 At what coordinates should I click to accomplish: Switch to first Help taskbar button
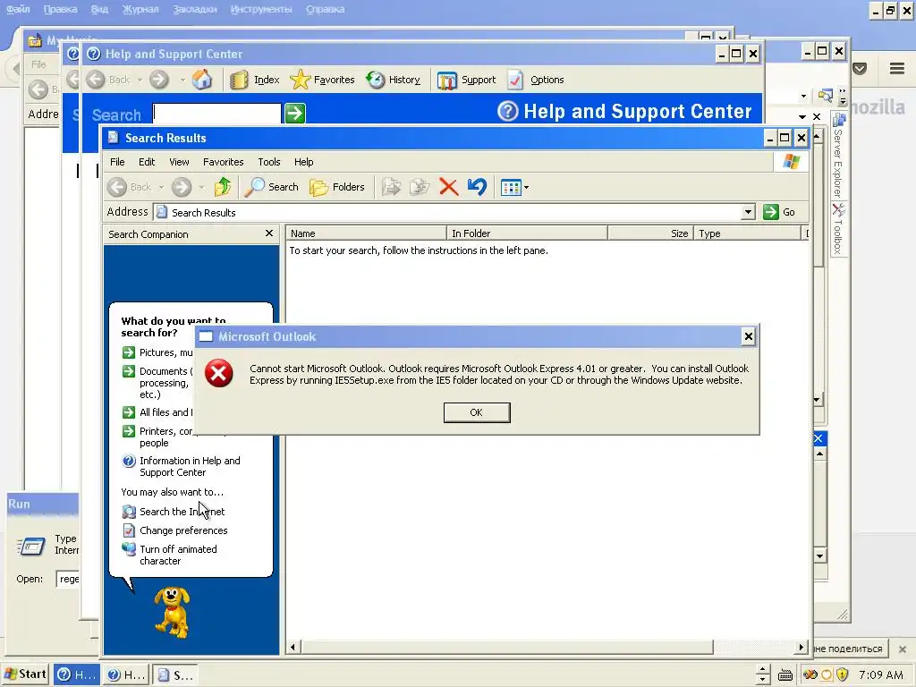(77, 674)
